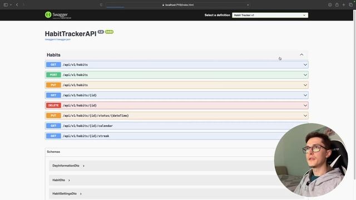Go back in browser history

(x=17, y=5)
